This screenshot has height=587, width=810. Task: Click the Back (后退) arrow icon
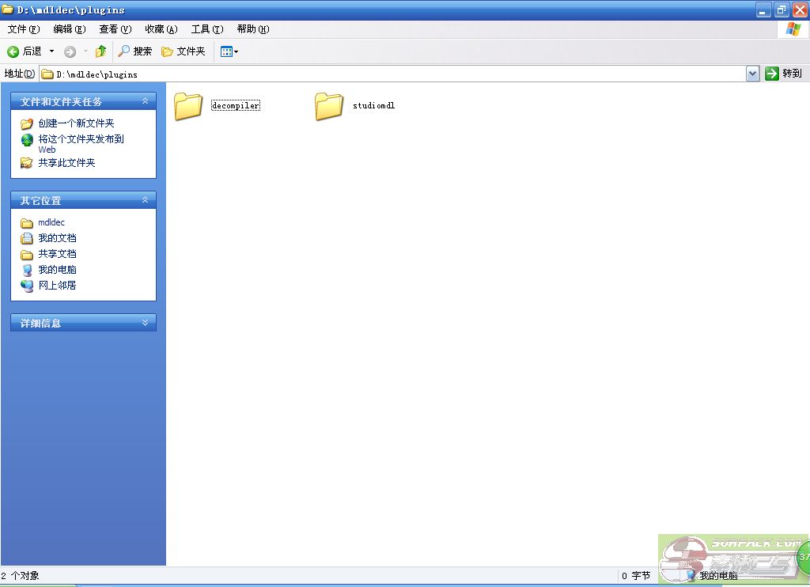pos(13,51)
